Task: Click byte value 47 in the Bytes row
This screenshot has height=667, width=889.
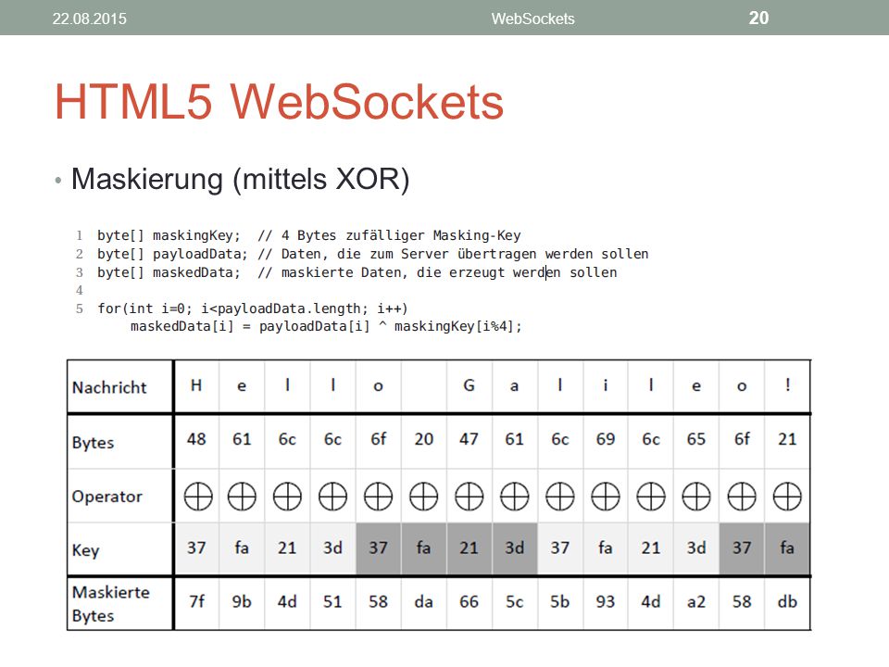Action: click(x=469, y=439)
